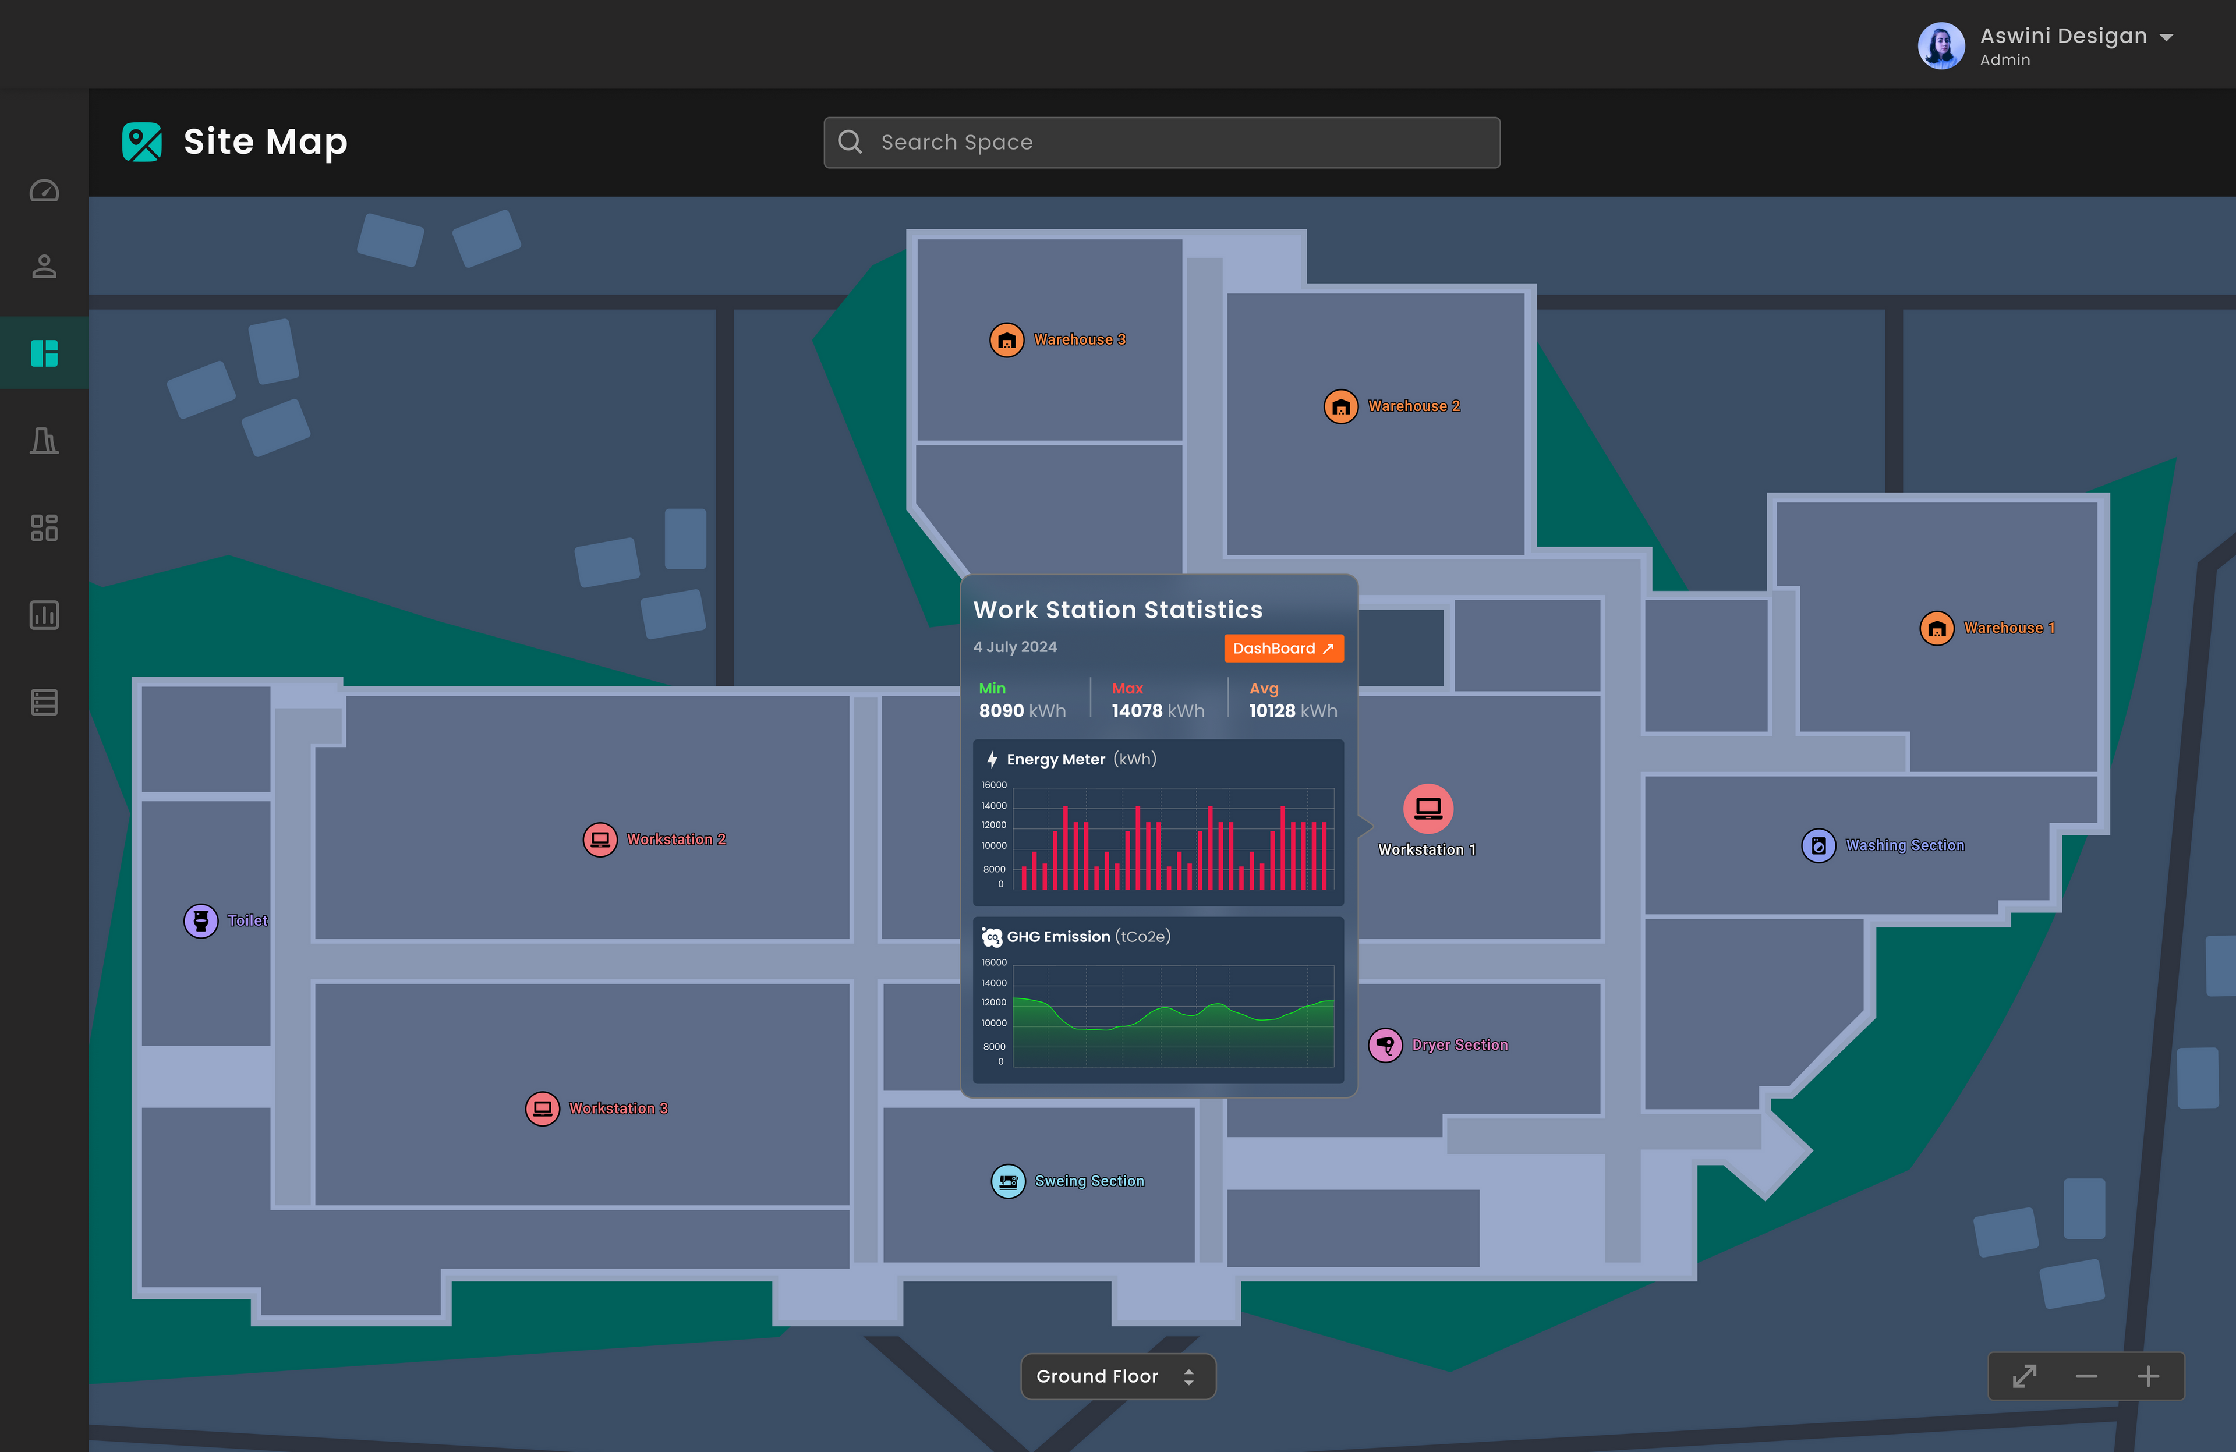This screenshot has height=1452, width=2236.
Task: Open the bar chart reports sidebar icon
Action: click(44, 615)
